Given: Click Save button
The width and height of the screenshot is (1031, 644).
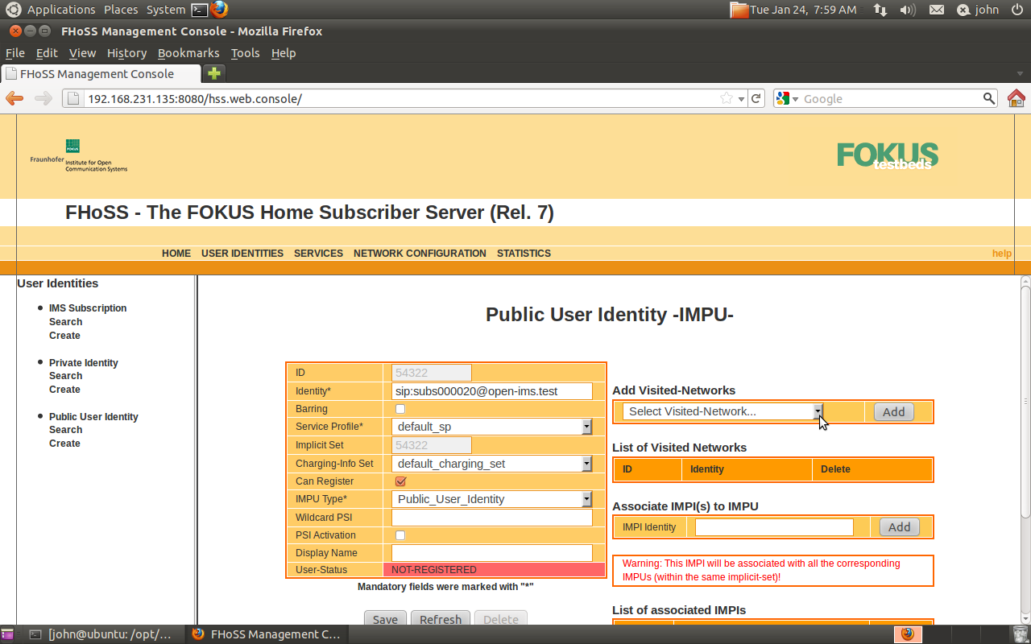Looking at the screenshot, I should [385, 619].
